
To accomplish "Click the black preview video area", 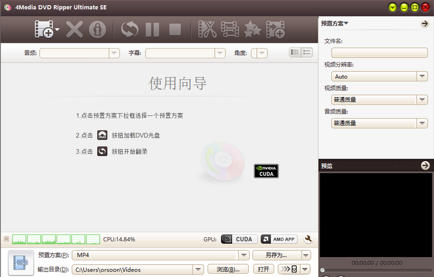I will coord(376,215).
